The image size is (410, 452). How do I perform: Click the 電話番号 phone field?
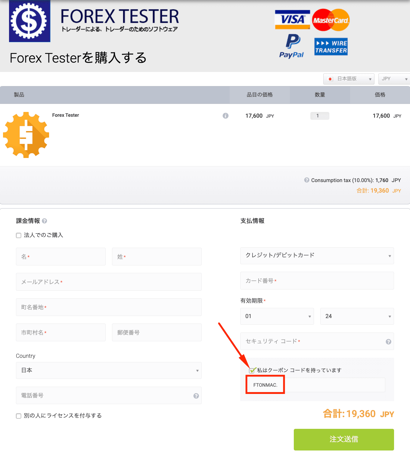109,395
